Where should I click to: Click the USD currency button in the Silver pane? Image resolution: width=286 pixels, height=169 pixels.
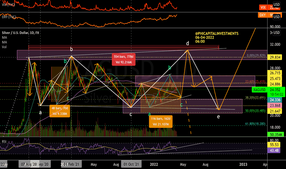click(276, 33)
